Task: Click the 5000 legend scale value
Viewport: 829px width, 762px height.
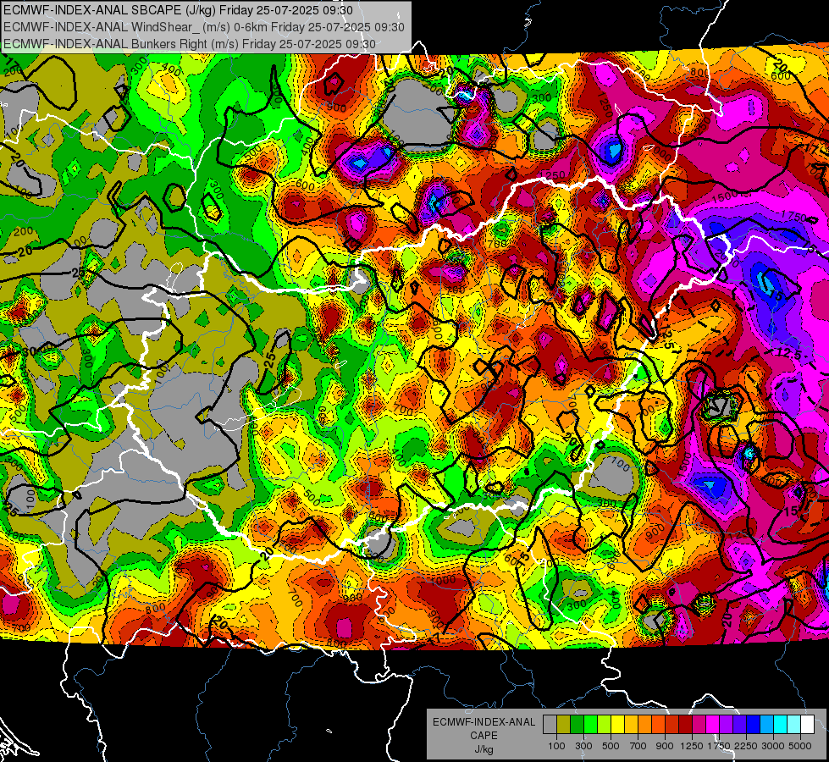Action: pos(800,746)
